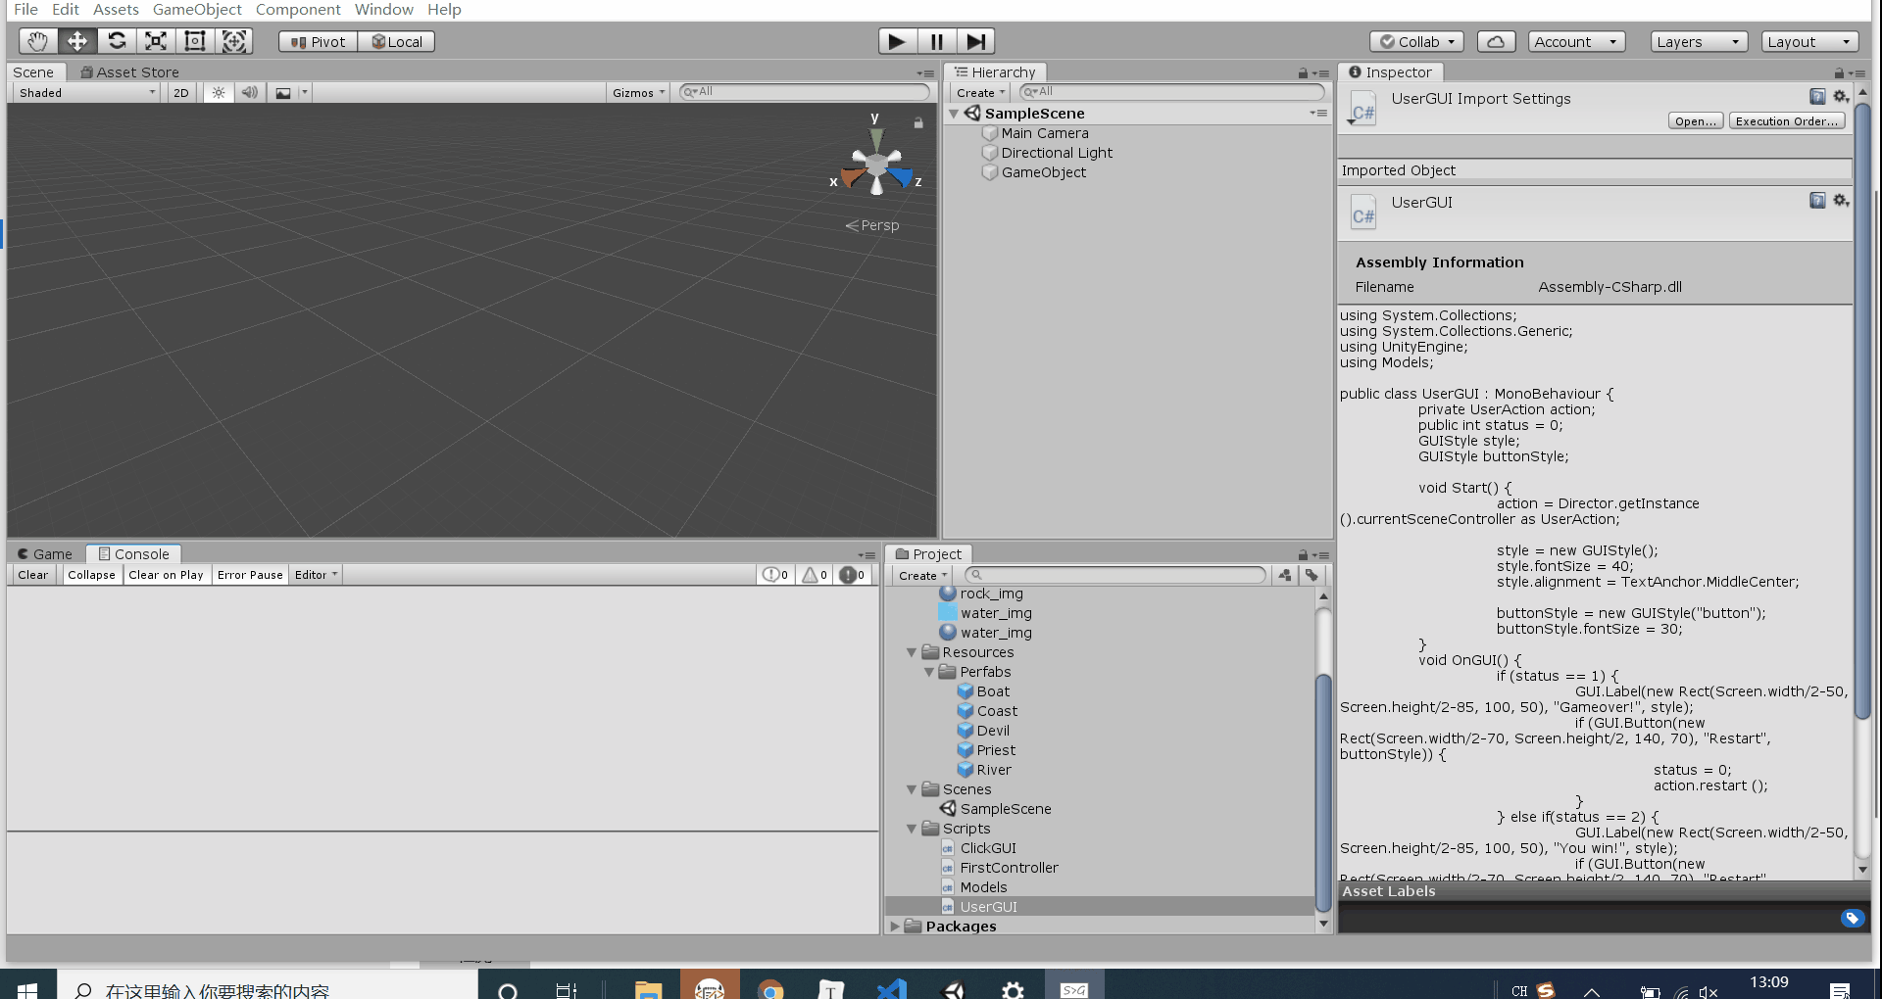Screen dimensions: 1882x999
Task: Open the Account dropdown
Action: [1576, 42]
